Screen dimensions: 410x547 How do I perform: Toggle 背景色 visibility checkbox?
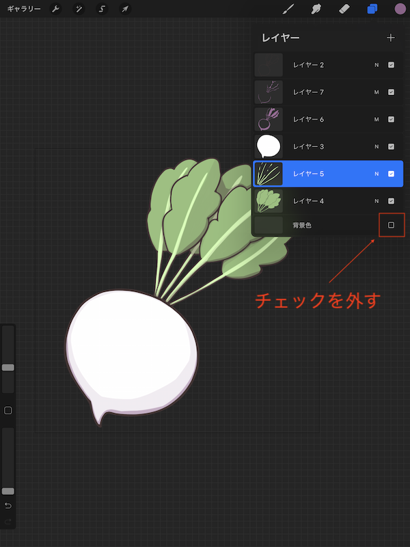[x=392, y=225]
